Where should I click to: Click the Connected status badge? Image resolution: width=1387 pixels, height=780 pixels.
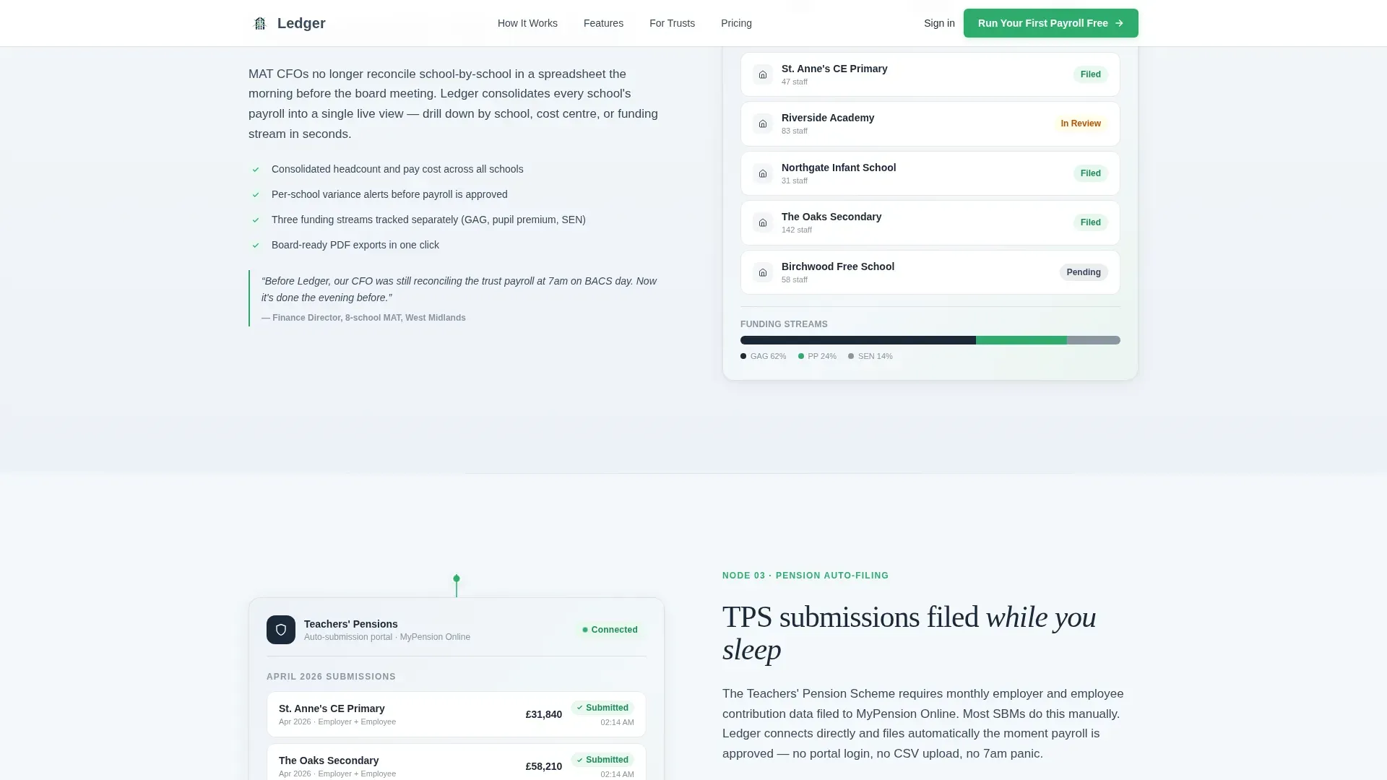click(x=610, y=630)
